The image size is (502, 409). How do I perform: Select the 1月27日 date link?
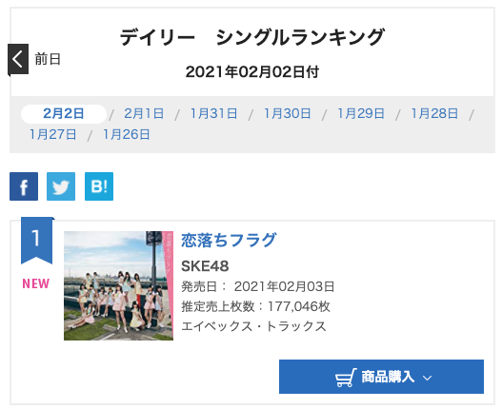click(52, 135)
